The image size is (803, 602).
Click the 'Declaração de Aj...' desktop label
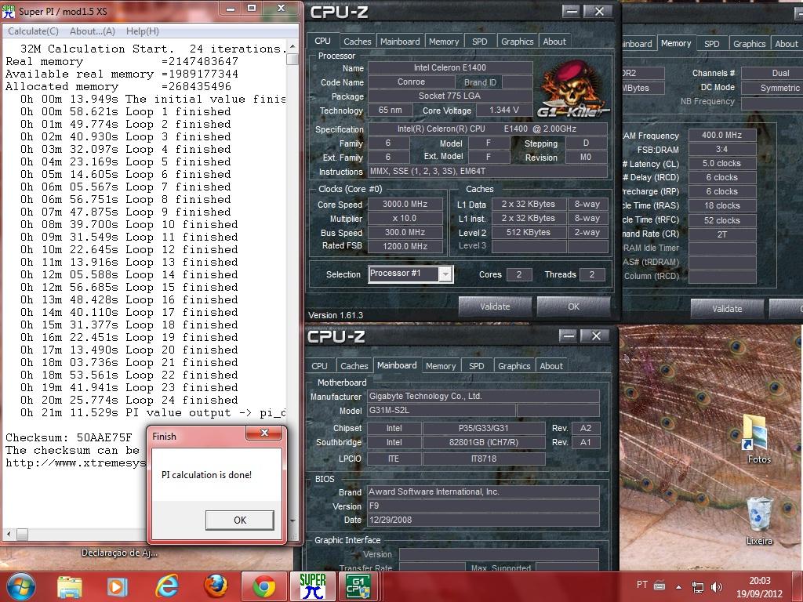(x=119, y=553)
